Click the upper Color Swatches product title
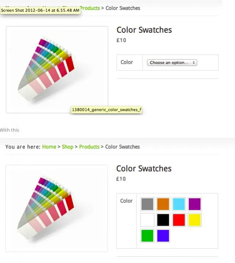Viewport: 235px width, 263px height. coord(144,30)
